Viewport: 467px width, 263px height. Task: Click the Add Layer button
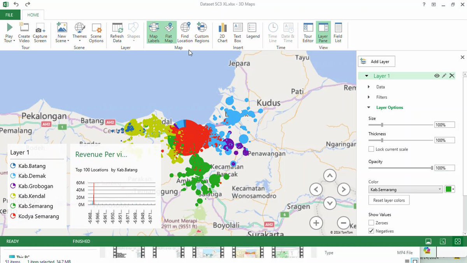click(x=377, y=61)
